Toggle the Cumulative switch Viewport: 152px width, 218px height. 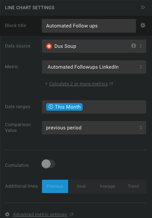[48, 164]
